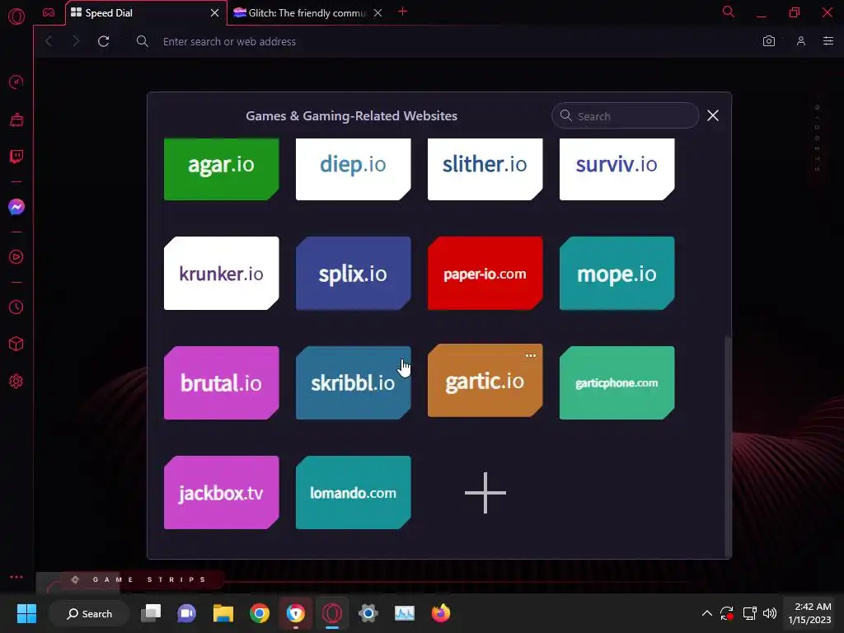Viewport: 844px width, 633px height.
Task: Close the Glitch tab
Action: click(x=377, y=13)
